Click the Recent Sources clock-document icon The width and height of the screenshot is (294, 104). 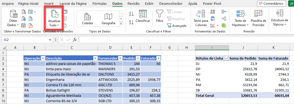[x=30, y=19]
